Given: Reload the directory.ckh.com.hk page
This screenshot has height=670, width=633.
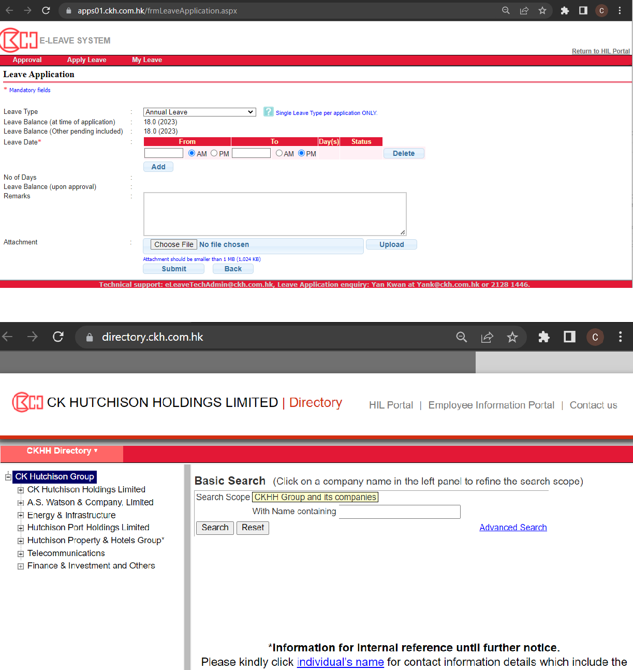Looking at the screenshot, I should point(58,337).
